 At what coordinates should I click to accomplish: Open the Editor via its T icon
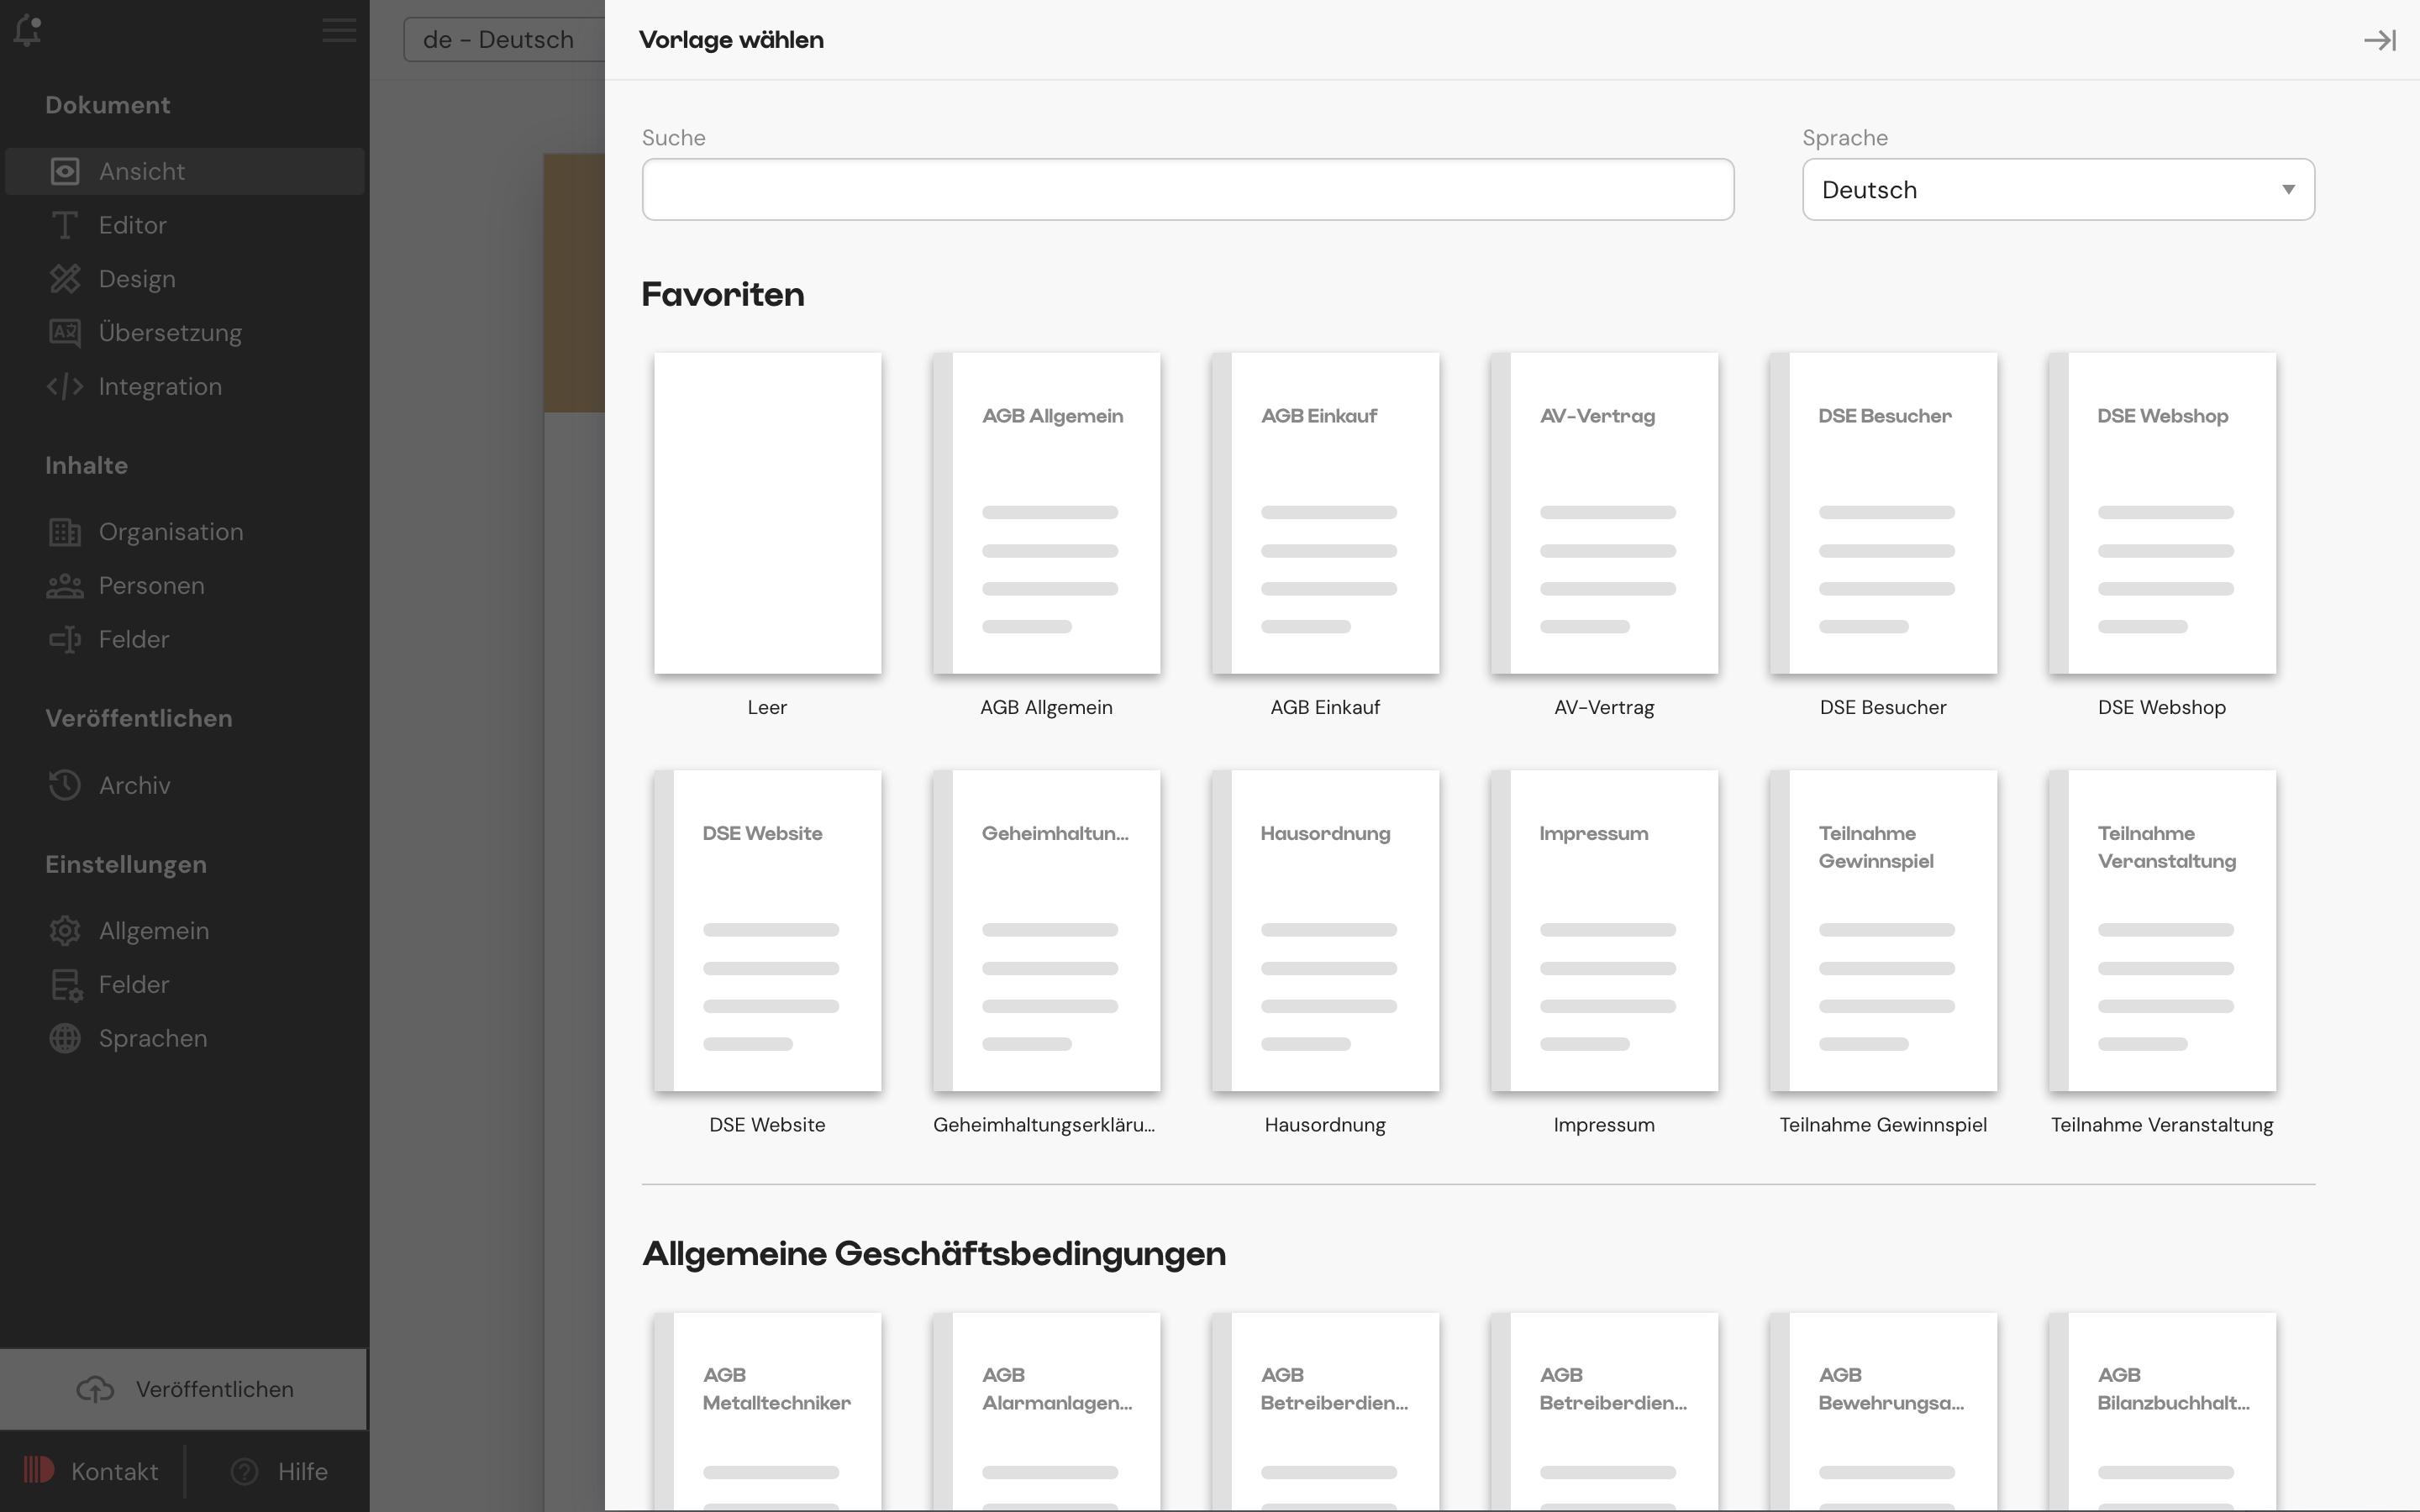click(x=65, y=224)
